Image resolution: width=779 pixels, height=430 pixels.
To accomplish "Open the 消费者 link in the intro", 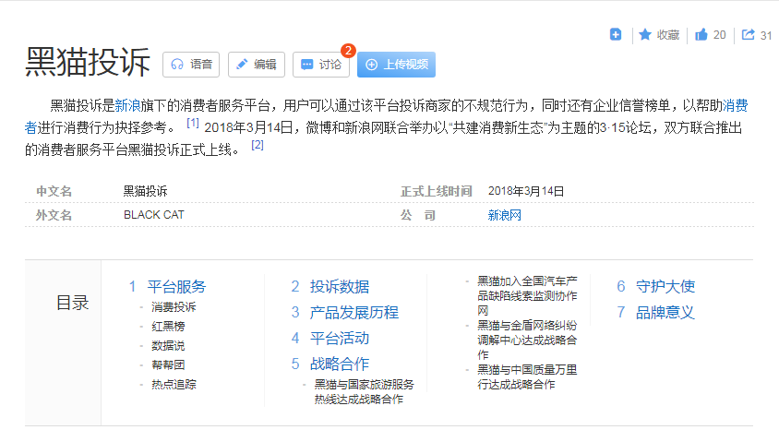I will coord(735,105).
